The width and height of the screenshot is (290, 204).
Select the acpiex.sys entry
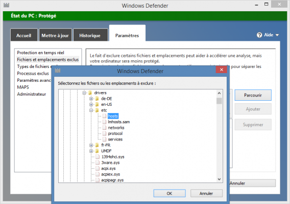pyautogui.click(x=111, y=174)
